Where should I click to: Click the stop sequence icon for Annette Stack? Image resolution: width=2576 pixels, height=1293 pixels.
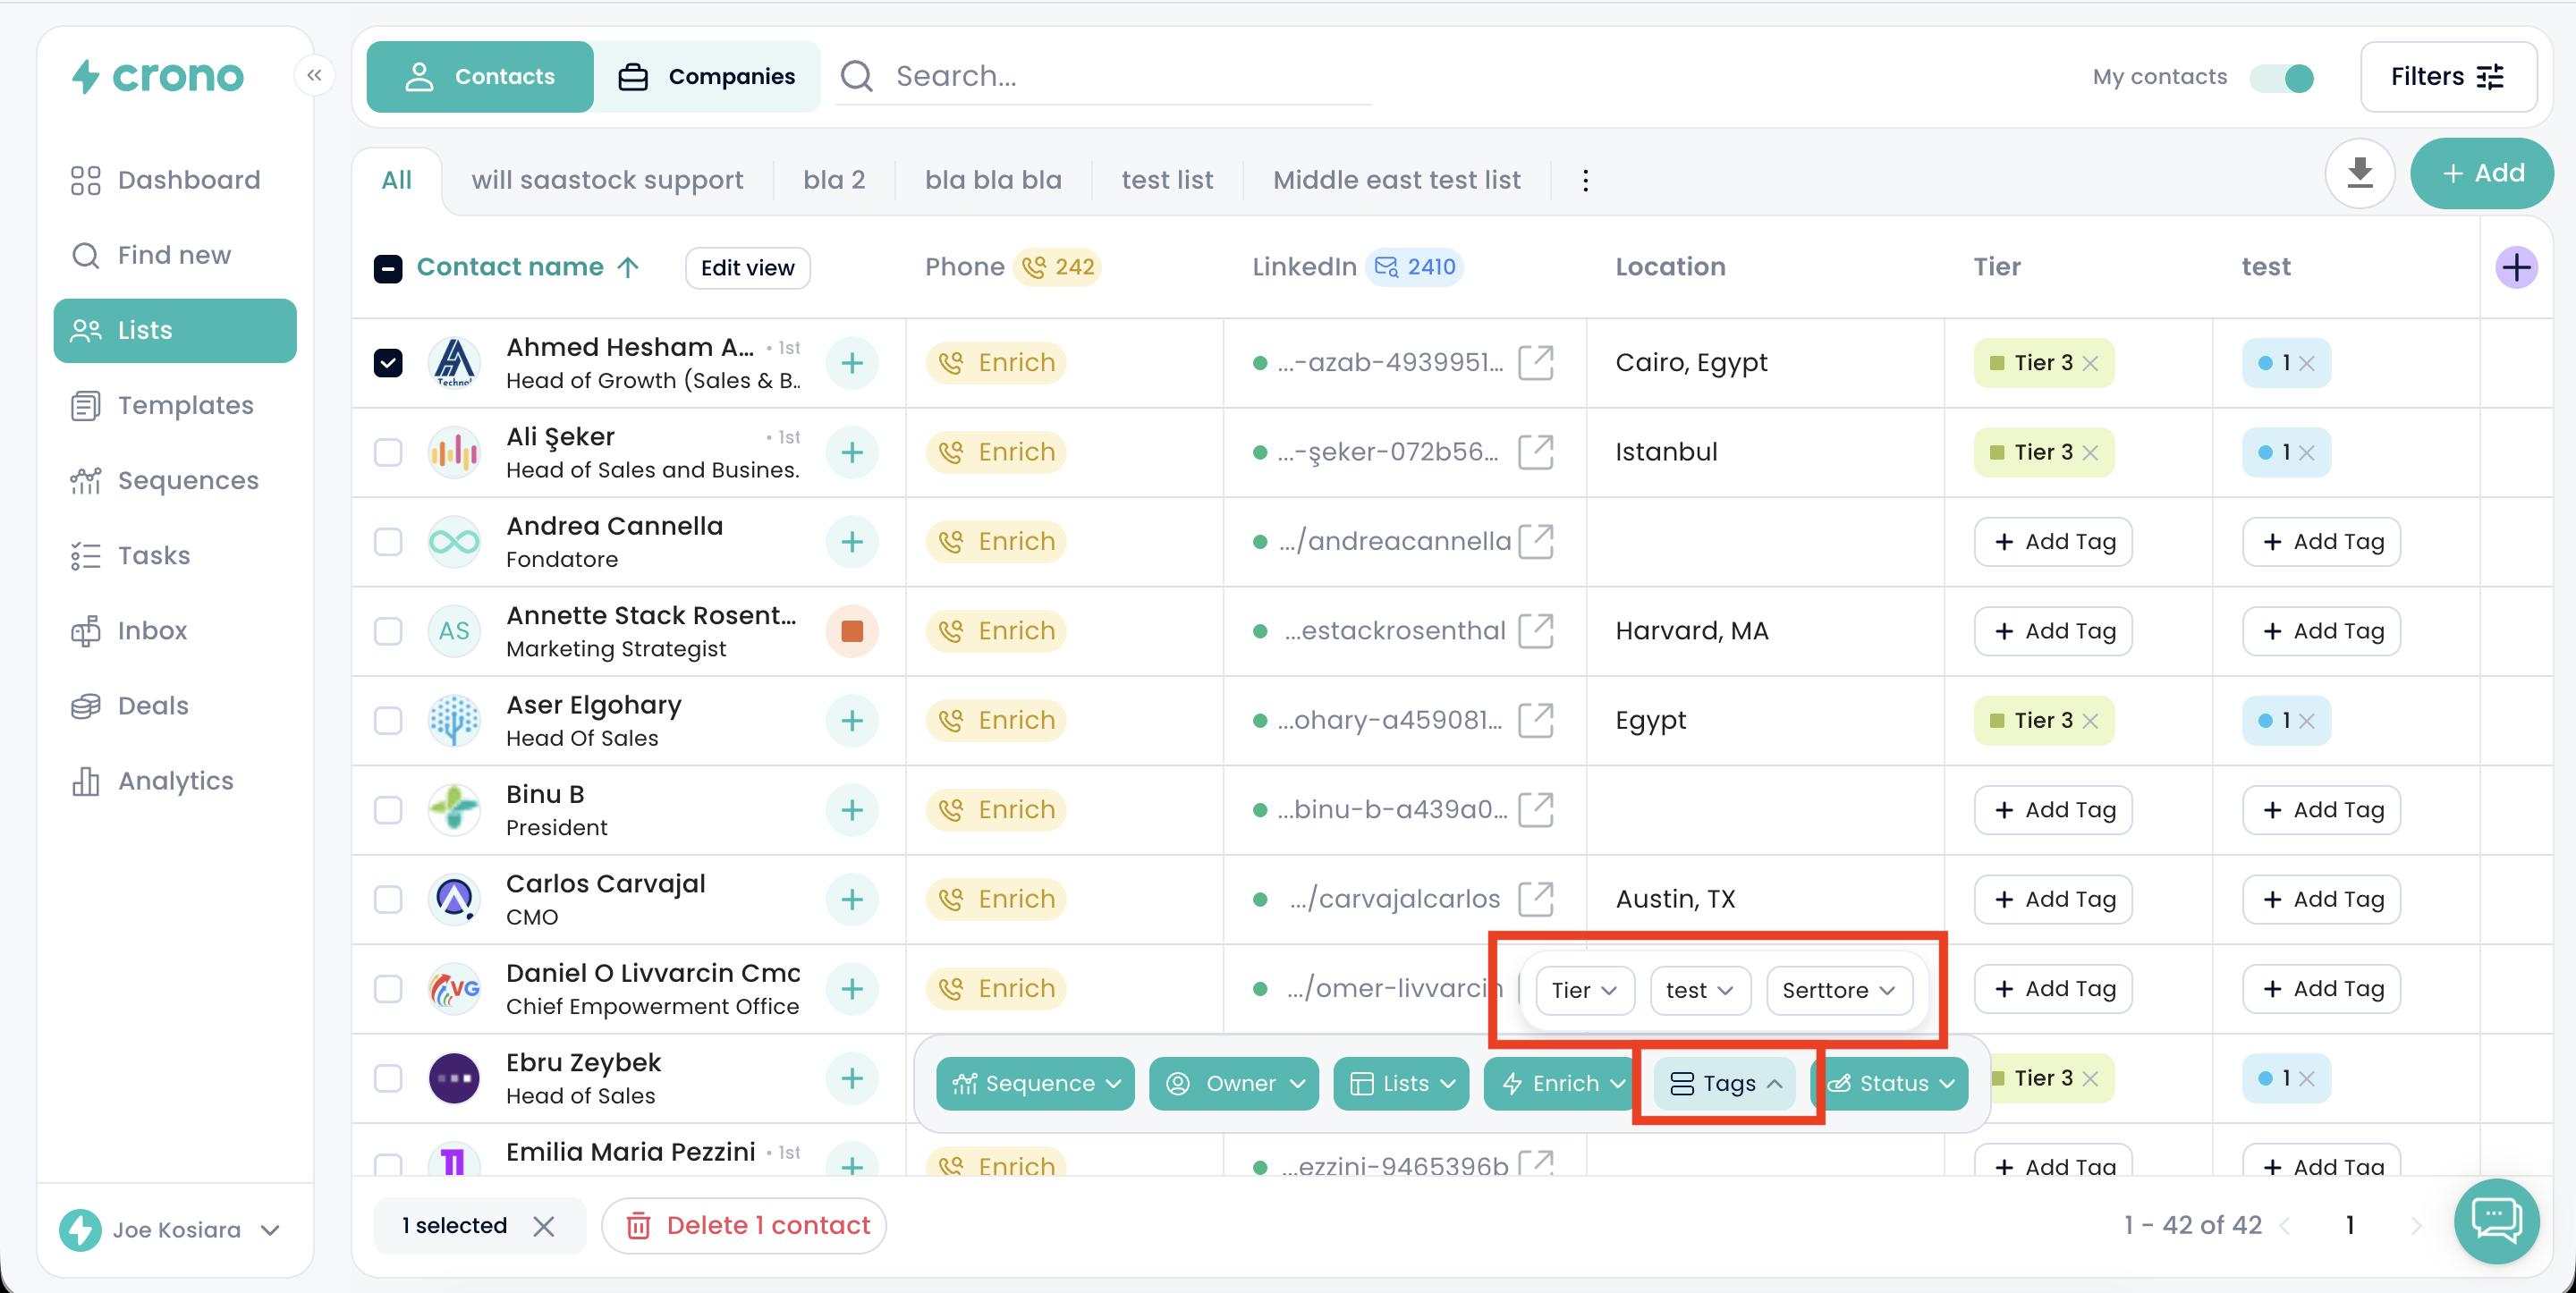pyautogui.click(x=852, y=631)
